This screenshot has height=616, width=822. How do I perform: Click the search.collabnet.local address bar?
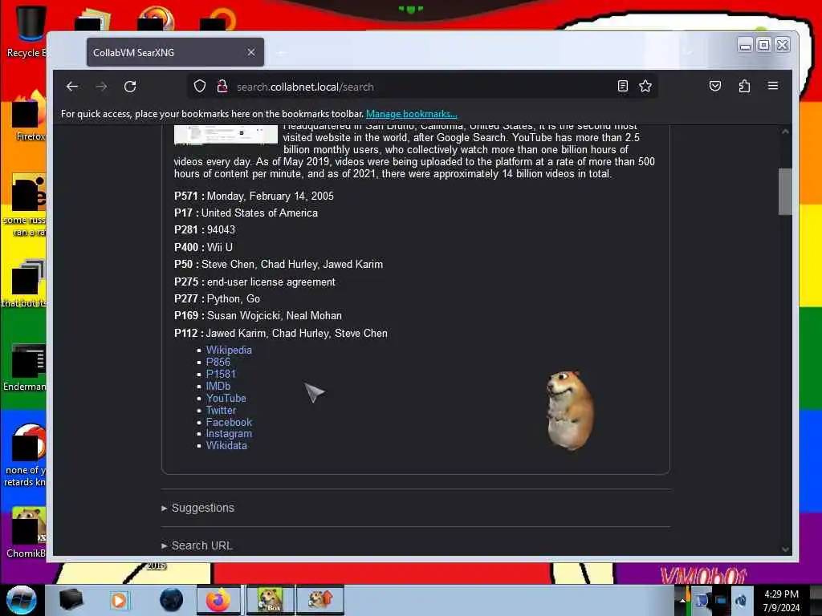point(422,87)
